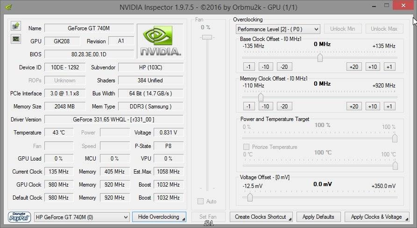Viewport: 417px width, 228px height.
Task: Click the power target slider handle
Action: (395, 138)
